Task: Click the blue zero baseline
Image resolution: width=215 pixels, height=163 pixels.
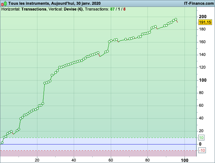Action: (x=98, y=144)
